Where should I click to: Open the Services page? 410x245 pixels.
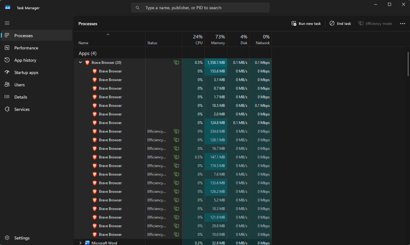[36, 109]
